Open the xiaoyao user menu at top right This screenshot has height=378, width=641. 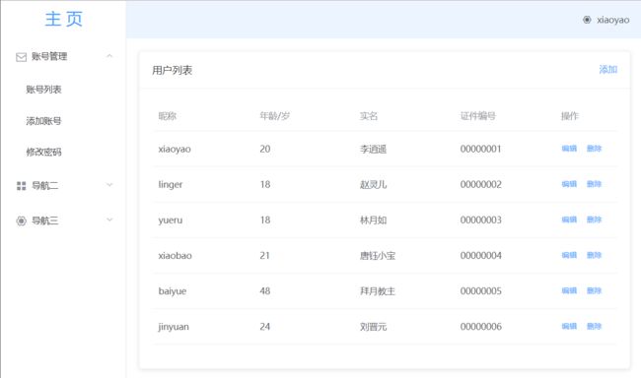point(612,20)
